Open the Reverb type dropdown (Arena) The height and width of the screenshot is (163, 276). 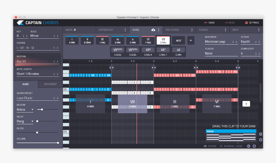click(x=25, y=110)
